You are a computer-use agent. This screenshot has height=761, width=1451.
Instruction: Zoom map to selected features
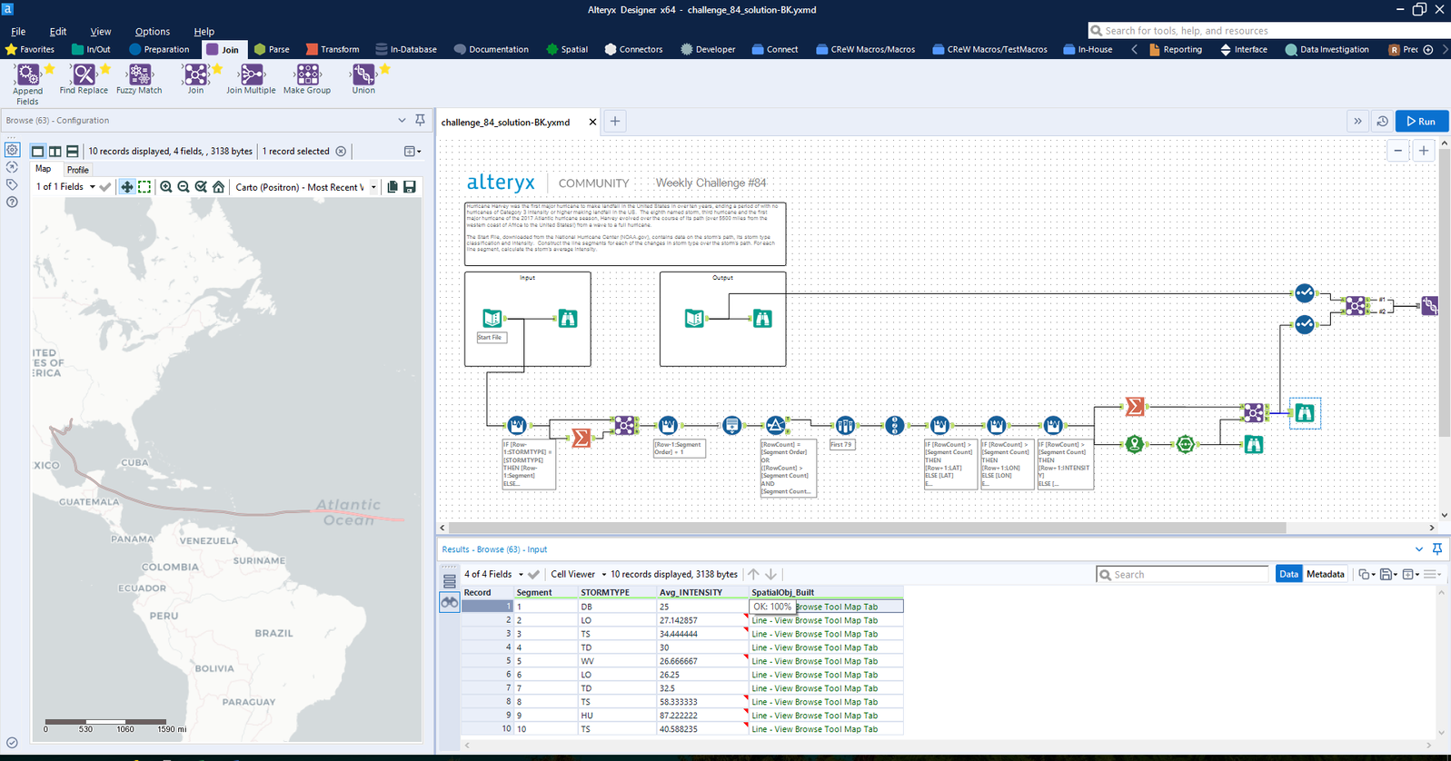201,187
